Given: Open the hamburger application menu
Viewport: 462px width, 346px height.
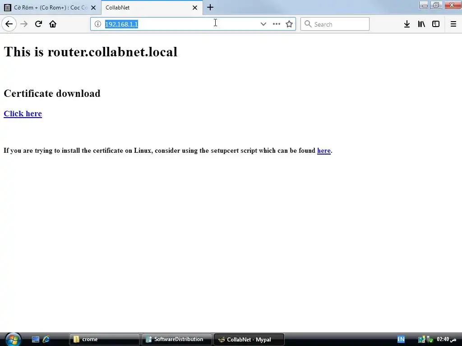Looking at the screenshot, I should coord(453,24).
